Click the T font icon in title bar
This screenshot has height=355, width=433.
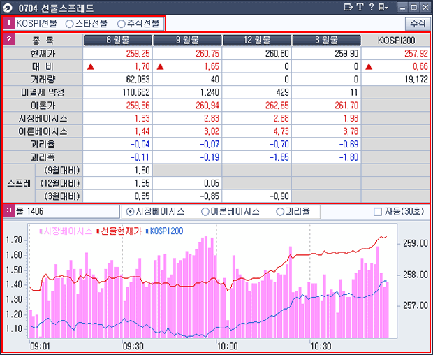click(x=360, y=7)
